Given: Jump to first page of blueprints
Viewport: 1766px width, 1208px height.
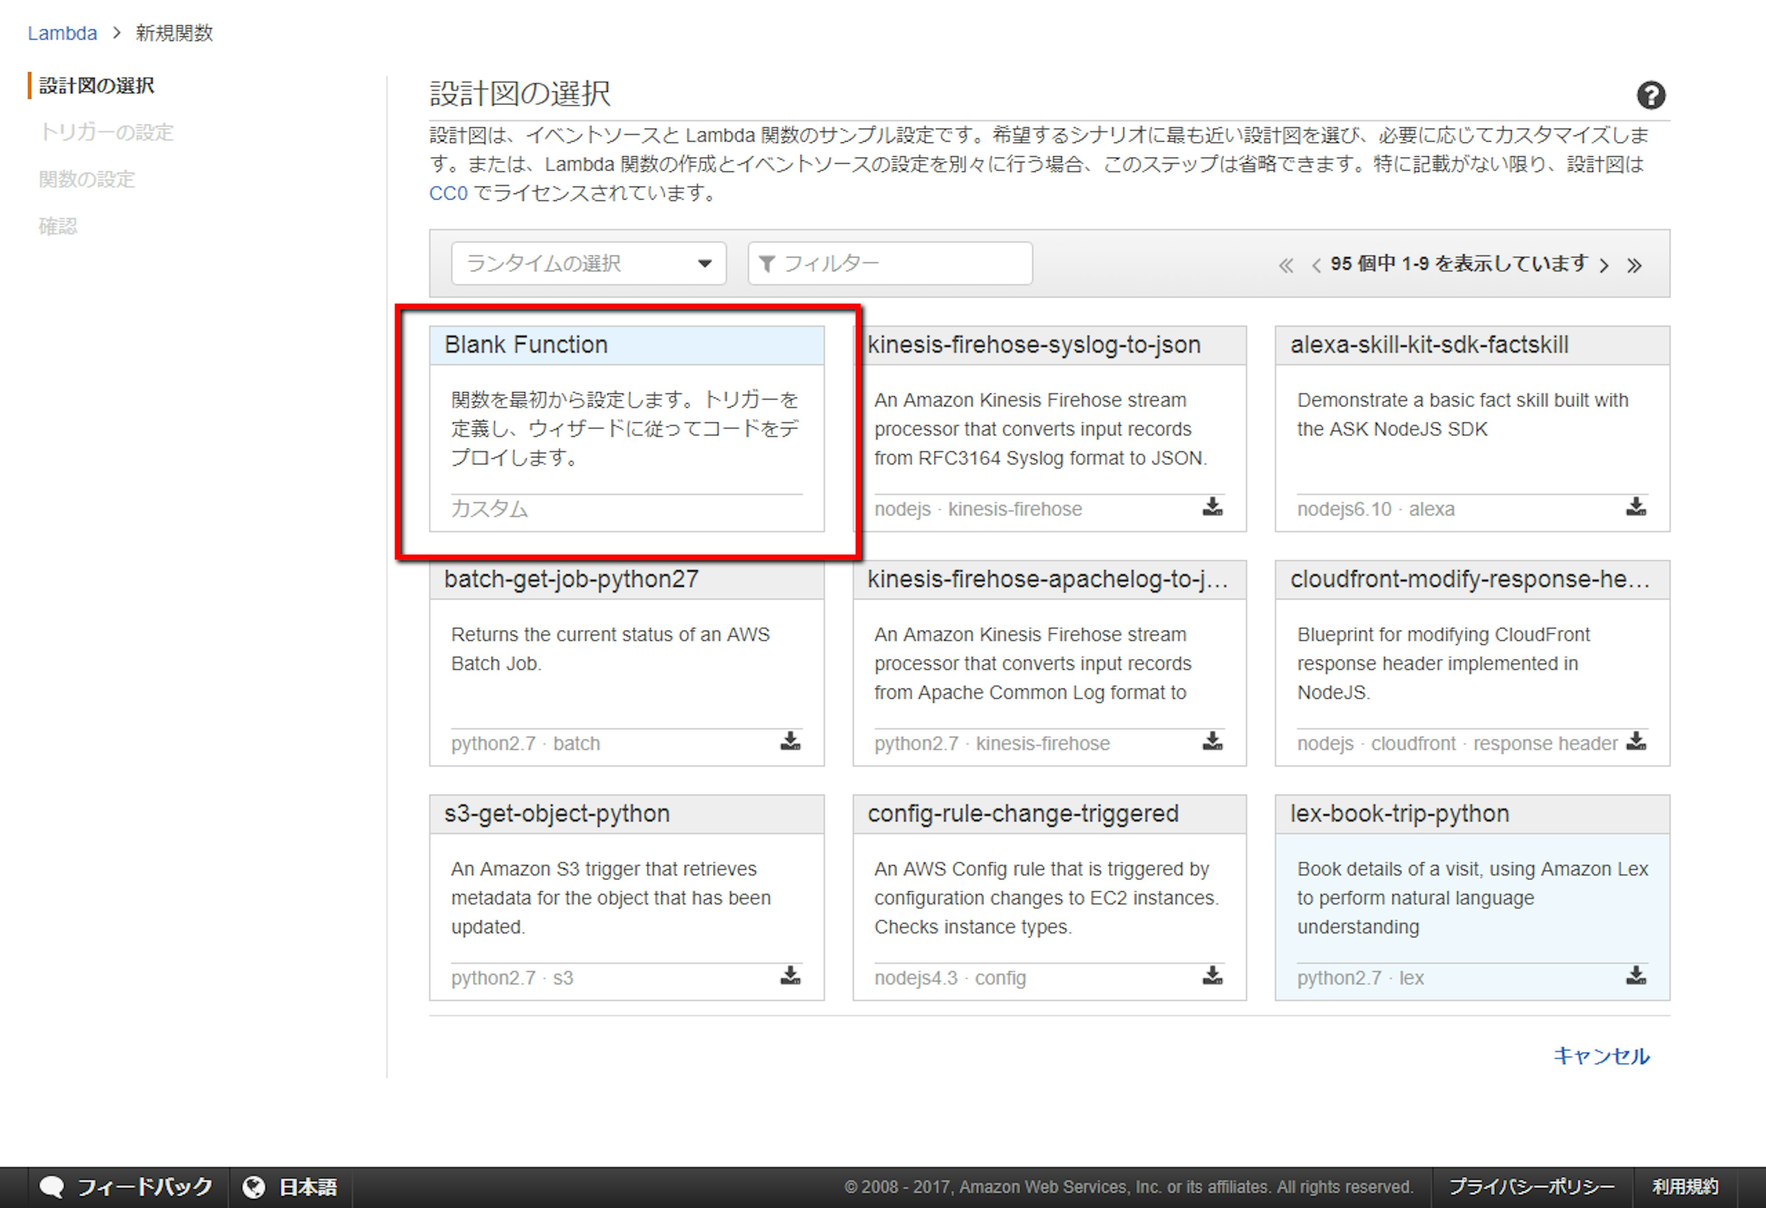Looking at the screenshot, I should point(1286,265).
